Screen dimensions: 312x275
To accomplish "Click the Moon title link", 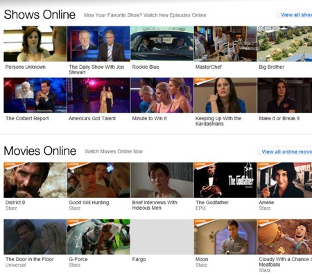I will (202, 259).
